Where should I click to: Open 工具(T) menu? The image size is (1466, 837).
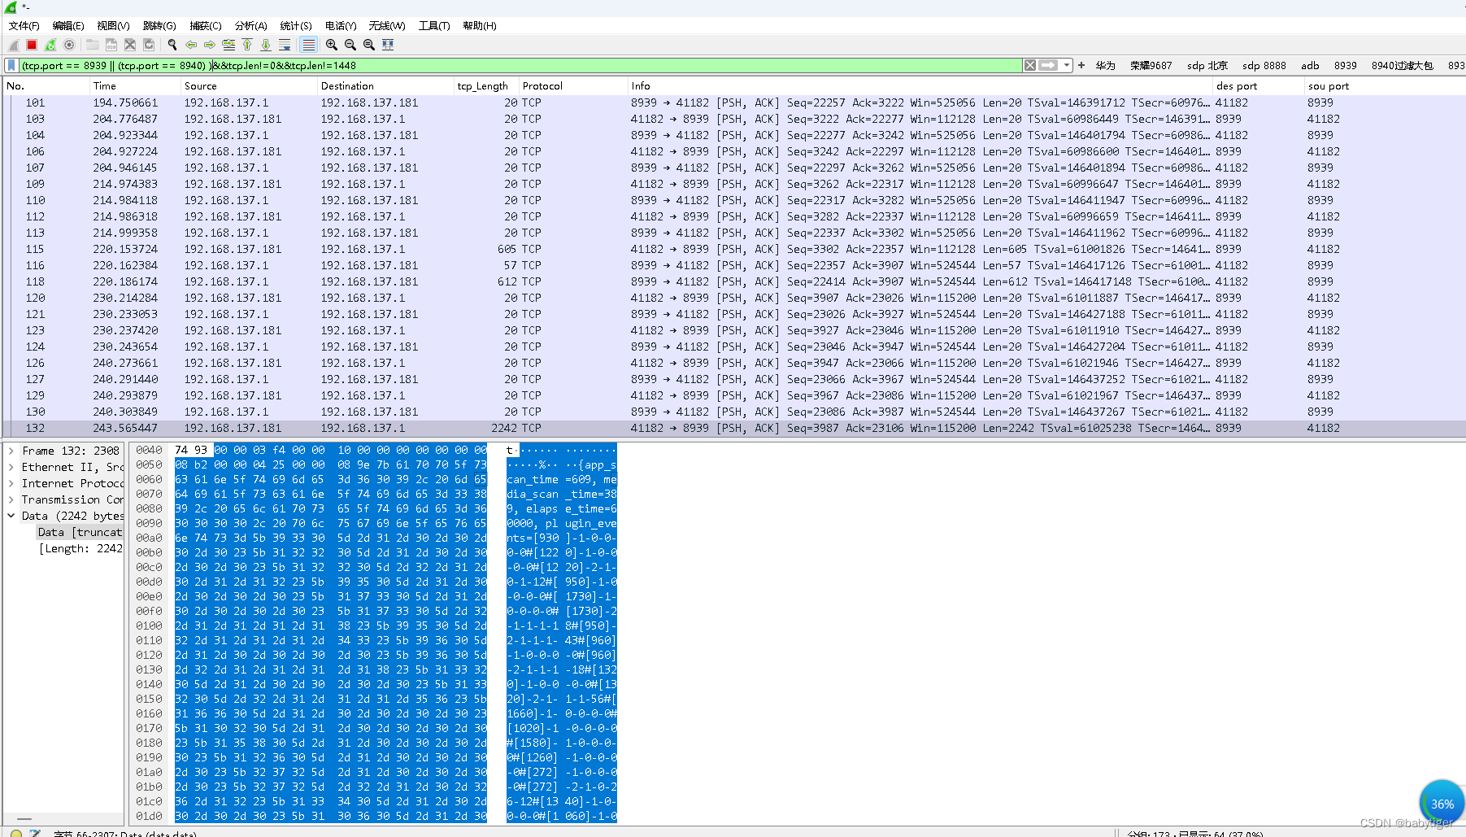click(x=434, y=26)
